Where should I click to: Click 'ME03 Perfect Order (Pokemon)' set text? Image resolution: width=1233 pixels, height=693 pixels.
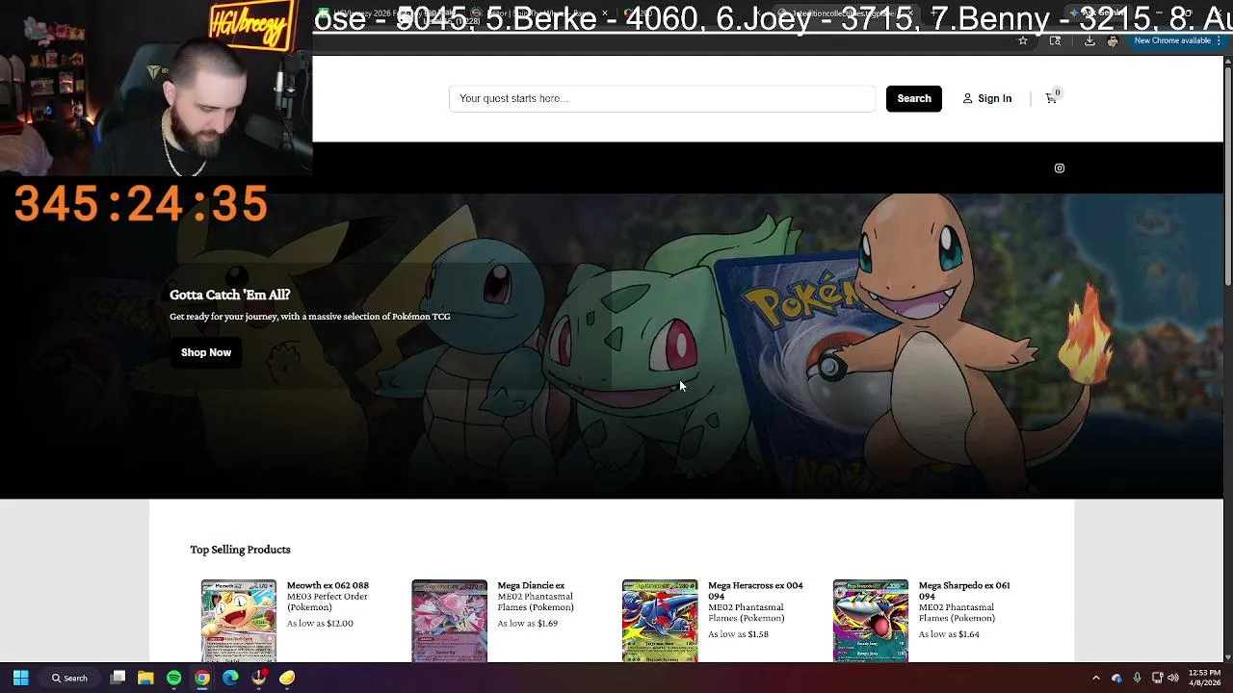coord(328,602)
